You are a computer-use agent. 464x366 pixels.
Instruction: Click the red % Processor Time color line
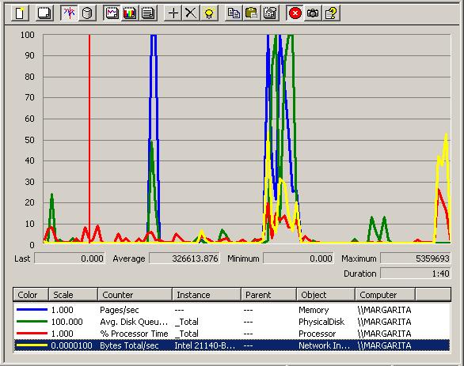point(32,334)
